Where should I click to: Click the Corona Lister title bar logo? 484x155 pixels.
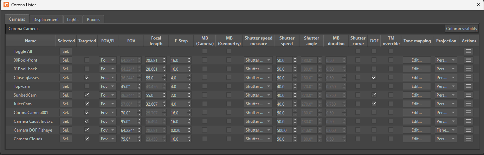[x=6, y=5]
